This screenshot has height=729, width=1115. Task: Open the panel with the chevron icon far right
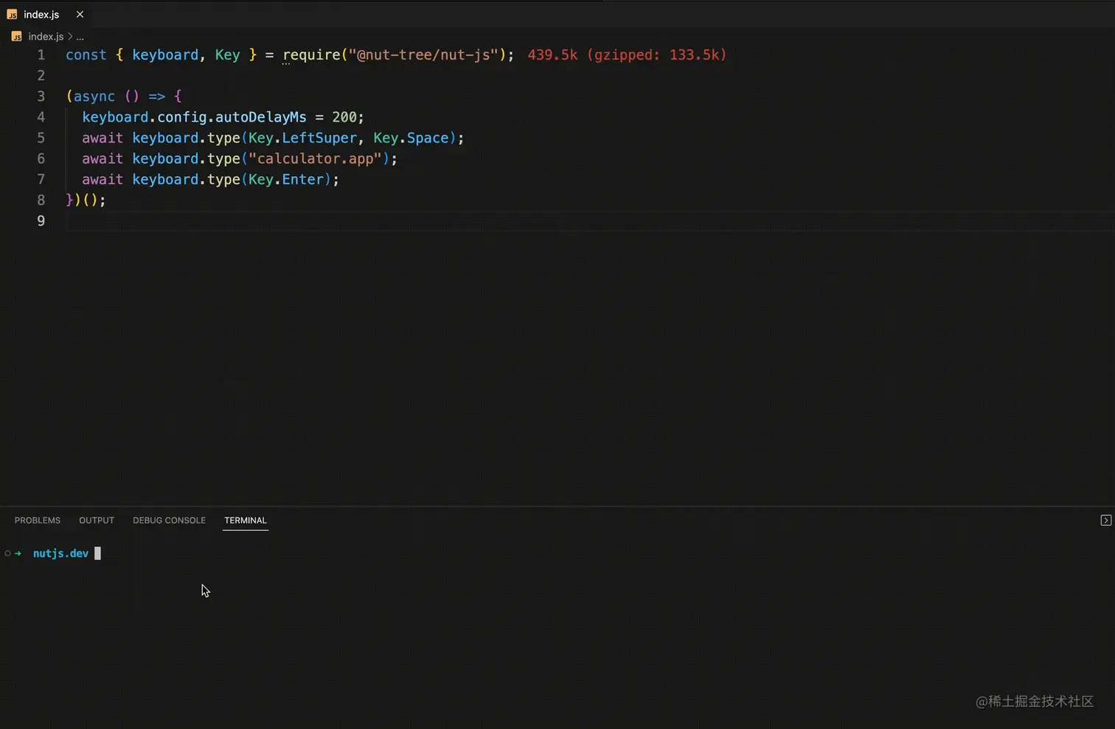1105,520
